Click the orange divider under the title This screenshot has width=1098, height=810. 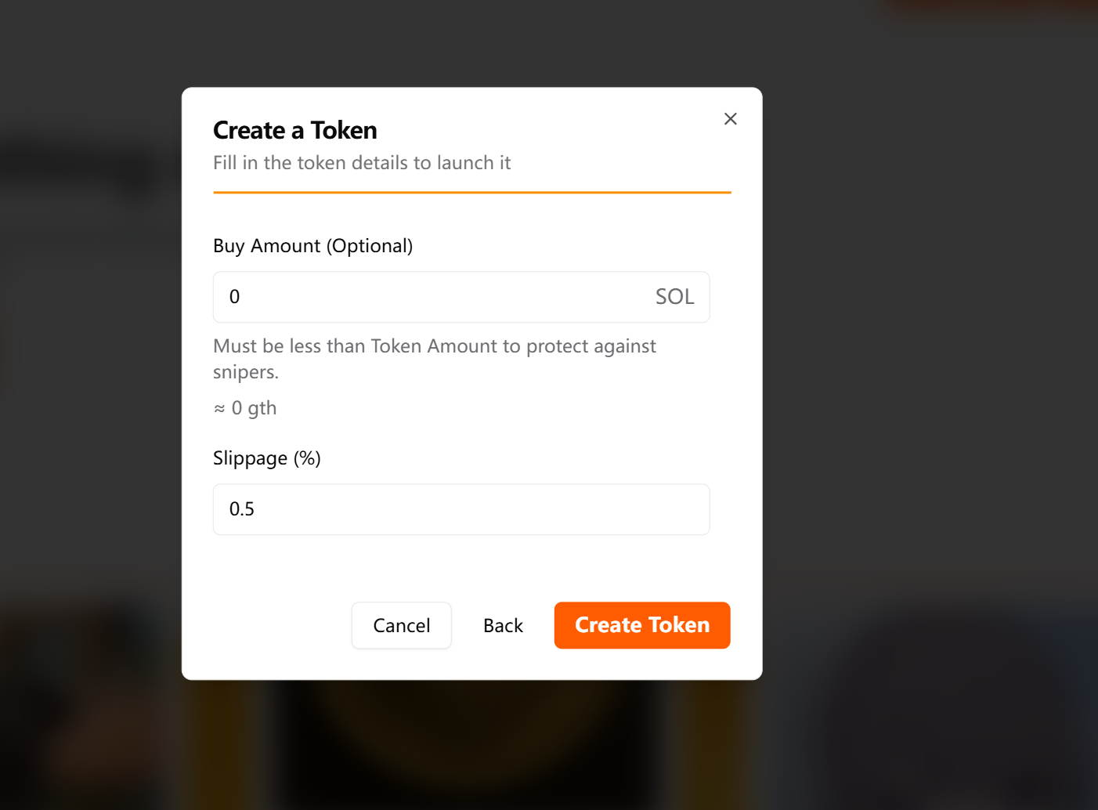click(x=471, y=191)
